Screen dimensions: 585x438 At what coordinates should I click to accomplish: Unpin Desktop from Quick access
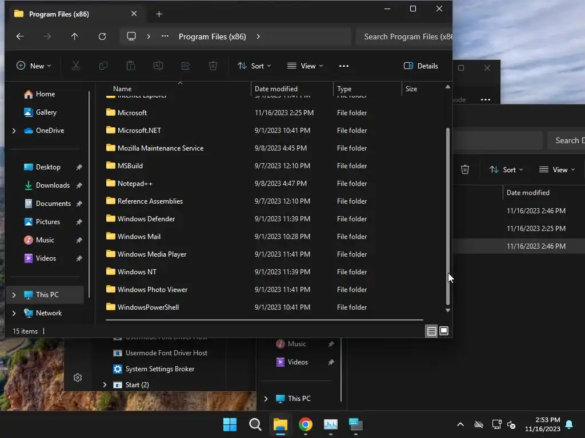coord(79,167)
